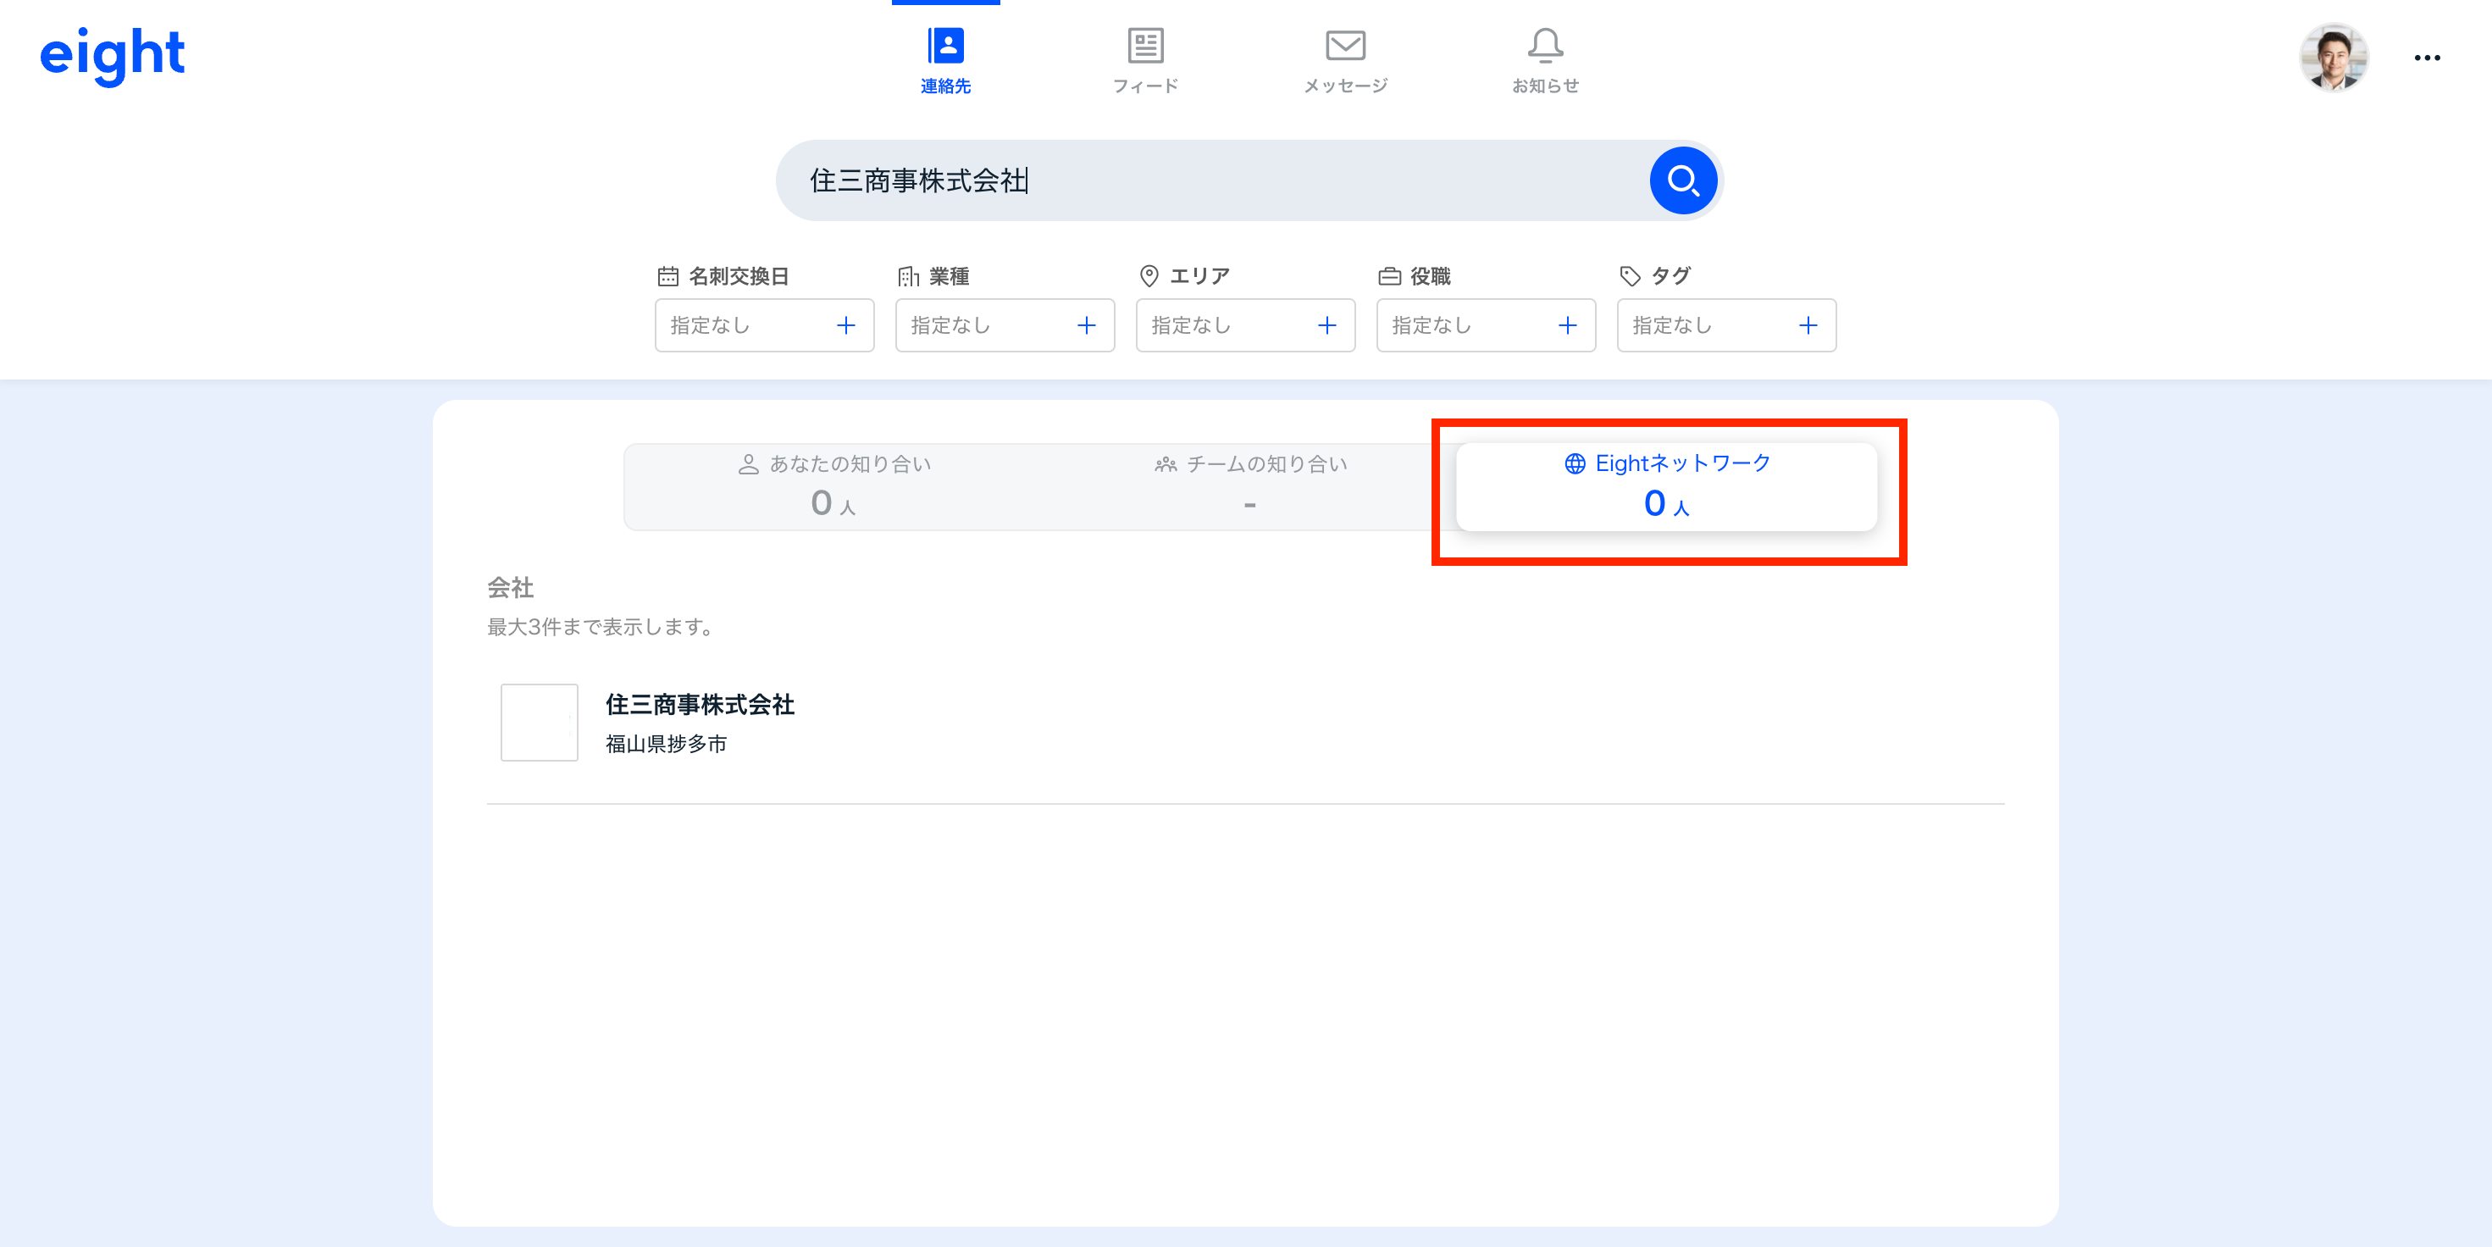Open the フィード feed tab
This screenshot has height=1247, width=2492.
[x=1145, y=60]
